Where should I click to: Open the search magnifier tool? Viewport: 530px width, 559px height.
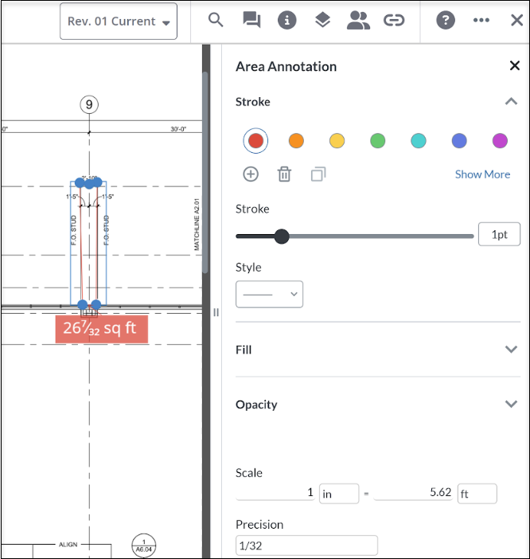216,20
